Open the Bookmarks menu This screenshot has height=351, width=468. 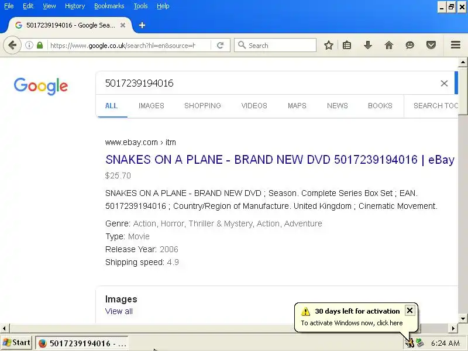pos(109,6)
